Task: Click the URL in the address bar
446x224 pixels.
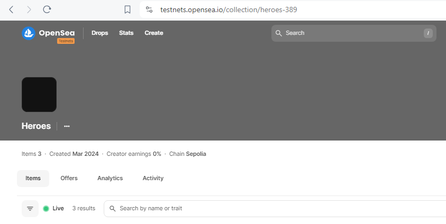Action: tap(229, 10)
